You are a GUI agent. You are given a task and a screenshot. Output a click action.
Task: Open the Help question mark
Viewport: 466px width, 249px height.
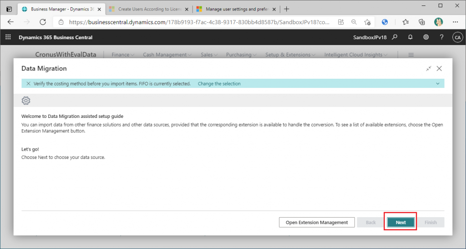pyautogui.click(x=441, y=37)
